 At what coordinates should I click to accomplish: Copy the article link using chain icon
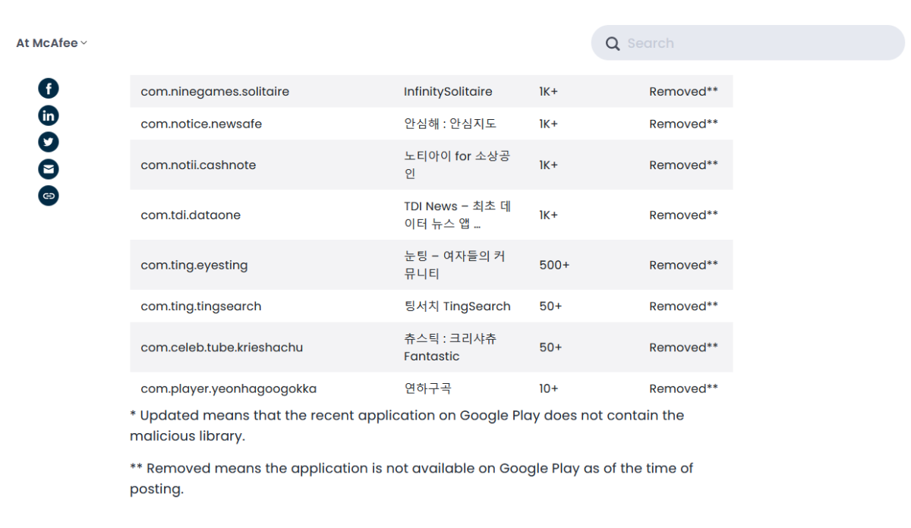[x=49, y=196]
